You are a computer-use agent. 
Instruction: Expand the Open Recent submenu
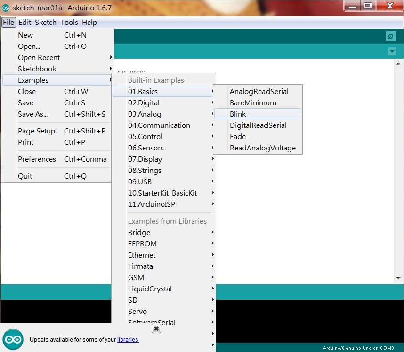point(57,58)
